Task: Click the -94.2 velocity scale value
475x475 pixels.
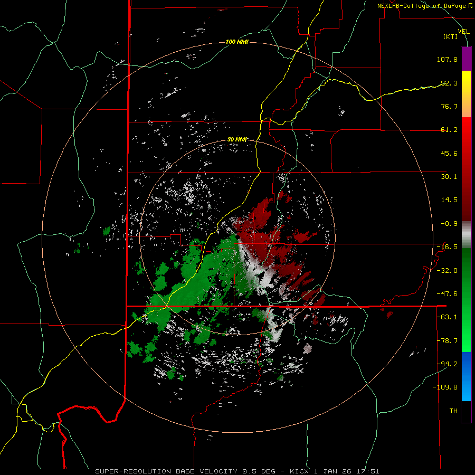Action: tap(447, 364)
